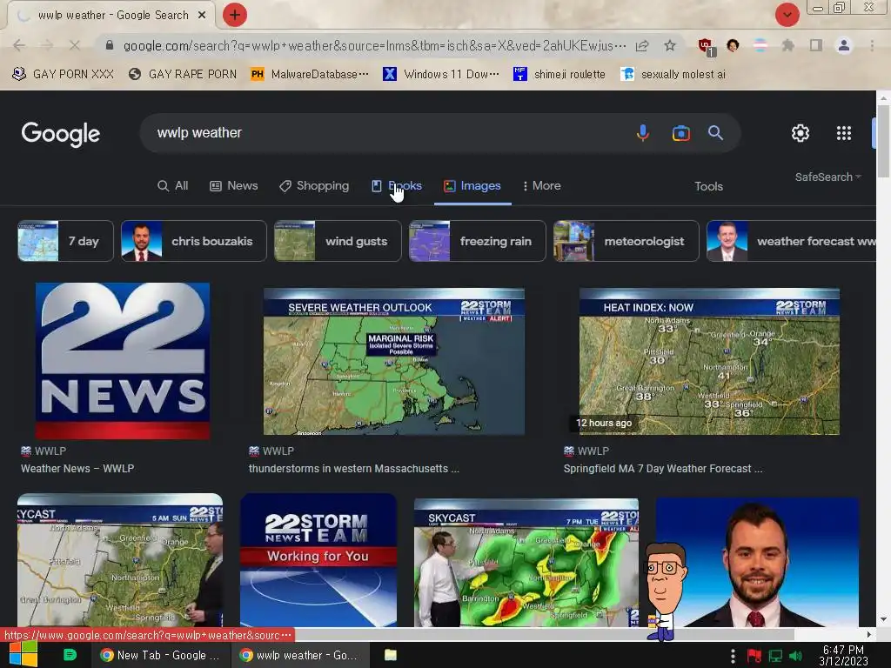Viewport: 891px width, 668px height.
Task: Open Google apps grid
Action: (x=844, y=133)
